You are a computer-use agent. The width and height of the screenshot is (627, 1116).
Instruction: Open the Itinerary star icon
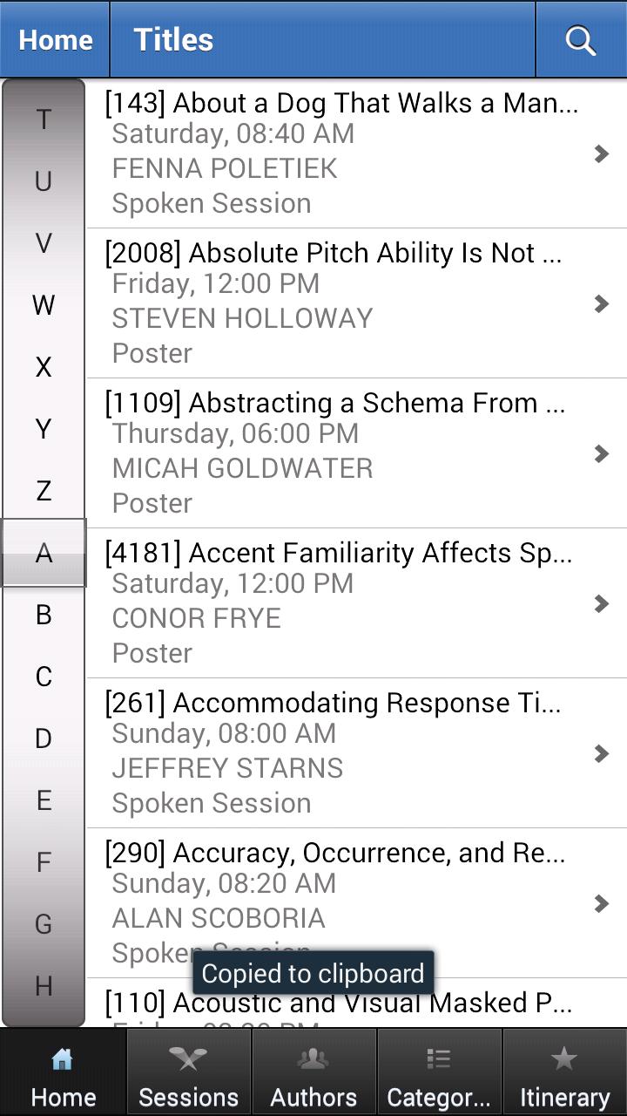(x=564, y=1059)
